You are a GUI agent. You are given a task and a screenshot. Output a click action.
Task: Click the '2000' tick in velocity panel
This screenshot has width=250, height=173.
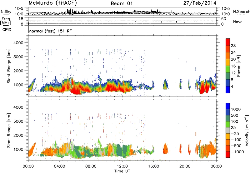click(18, 135)
